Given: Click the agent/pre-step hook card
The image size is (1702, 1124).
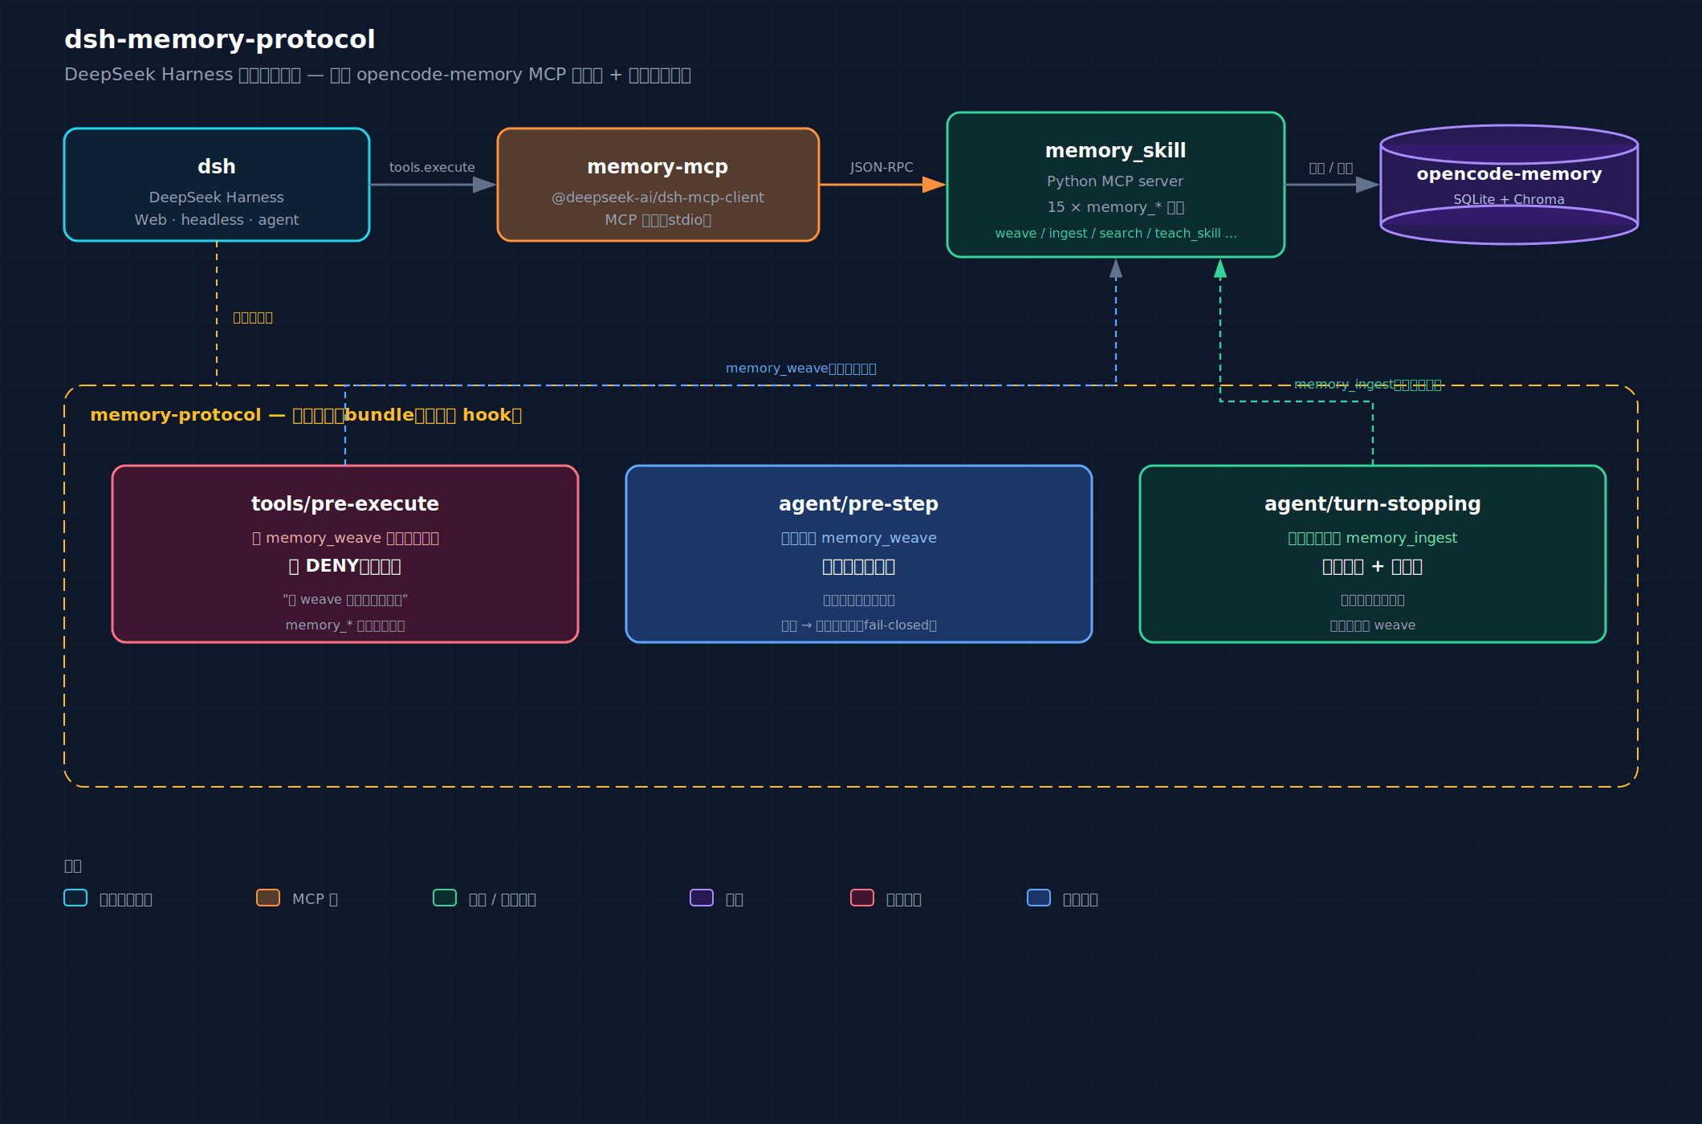Looking at the screenshot, I should 859,554.
